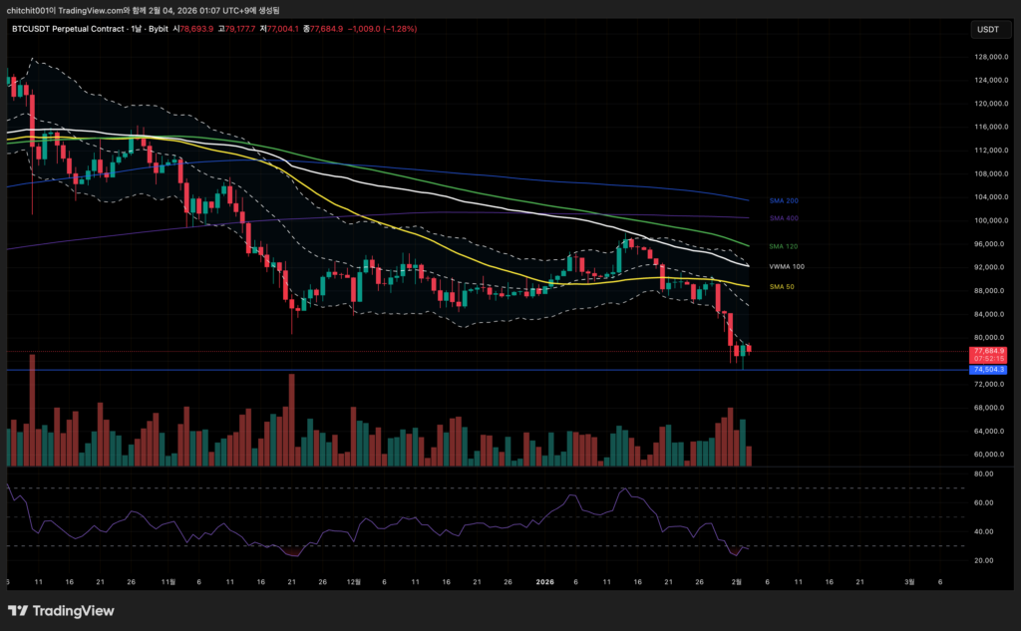
Task: Click the -1.28% change value in header
Action: [397, 29]
